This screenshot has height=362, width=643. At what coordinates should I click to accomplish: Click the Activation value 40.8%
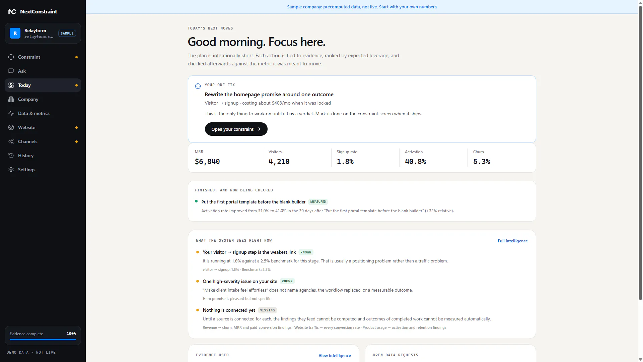point(416,162)
